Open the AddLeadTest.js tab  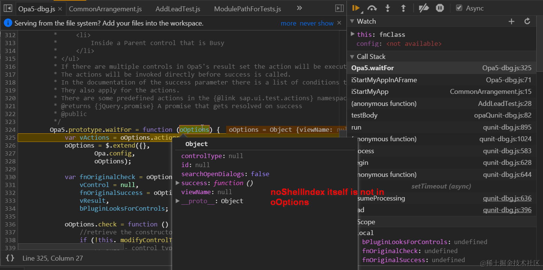178,9
